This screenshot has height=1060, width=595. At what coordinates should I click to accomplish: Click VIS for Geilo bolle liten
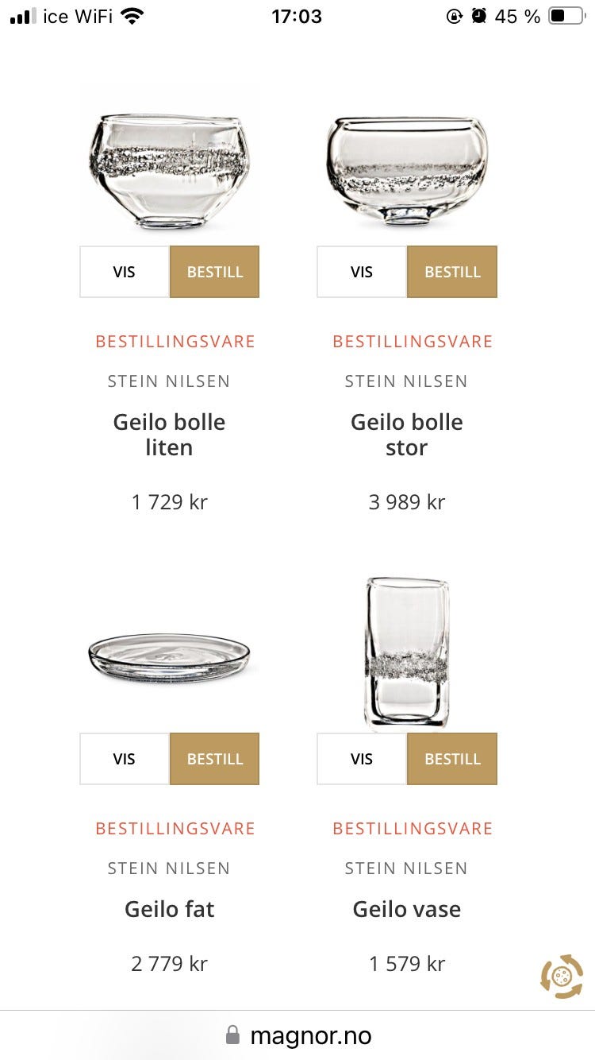tap(124, 272)
